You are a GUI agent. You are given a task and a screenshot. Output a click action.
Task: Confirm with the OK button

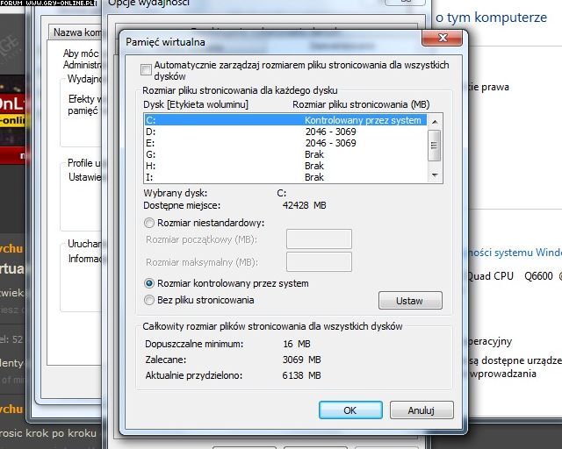[x=349, y=410]
